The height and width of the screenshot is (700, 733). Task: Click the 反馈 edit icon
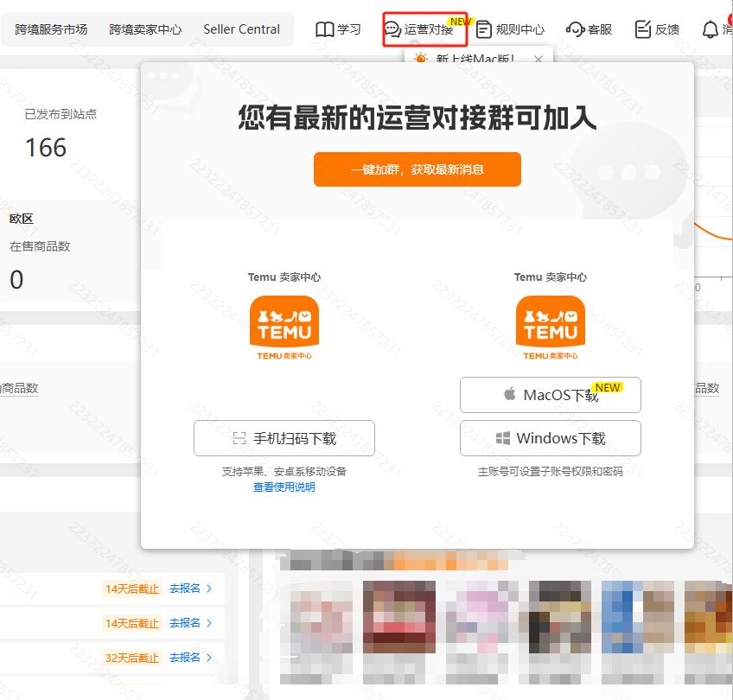point(643,29)
